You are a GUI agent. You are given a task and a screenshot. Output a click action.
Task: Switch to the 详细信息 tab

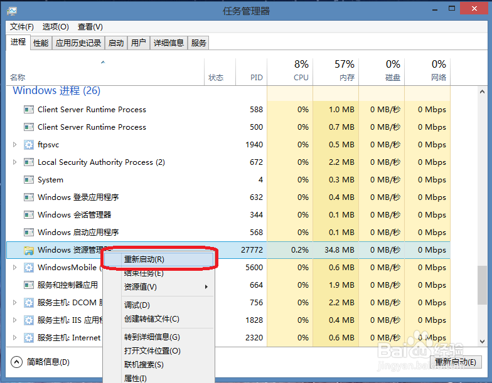pyautogui.click(x=169, y=43)
